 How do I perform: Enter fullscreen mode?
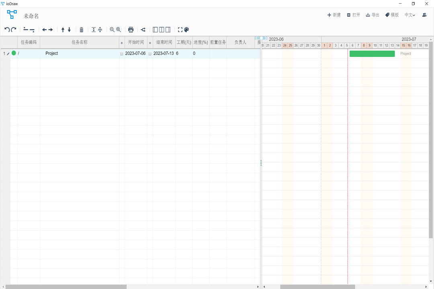pos(180,29)
